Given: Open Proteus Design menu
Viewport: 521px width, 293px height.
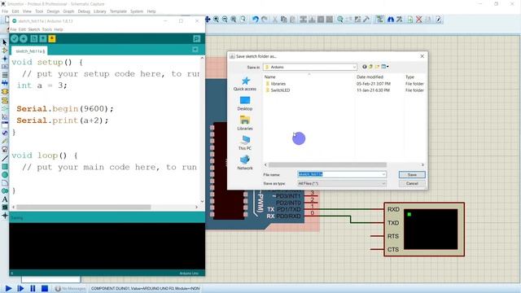Looking at the screenshot, I should click(53, 11).
